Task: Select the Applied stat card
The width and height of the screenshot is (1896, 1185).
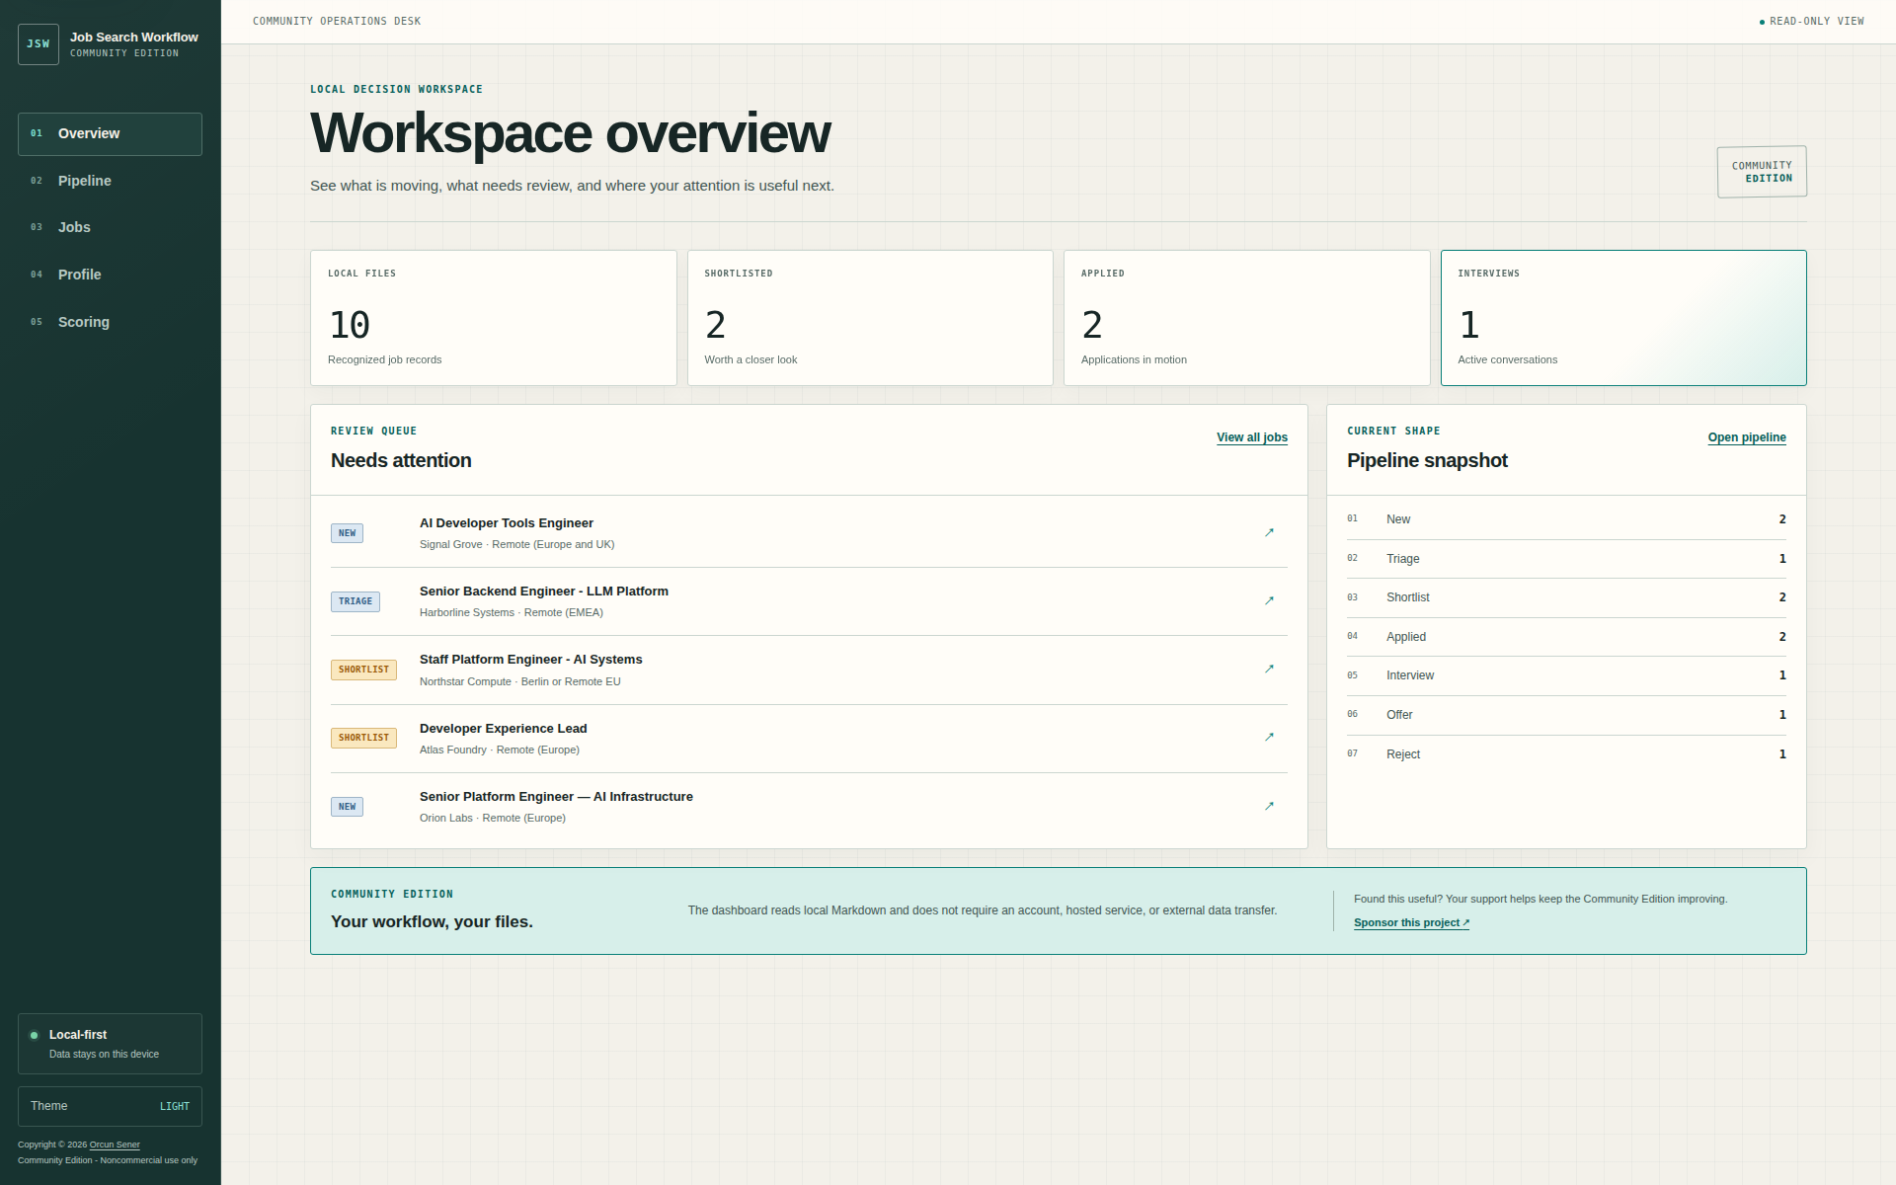Action: [1247, 318]
